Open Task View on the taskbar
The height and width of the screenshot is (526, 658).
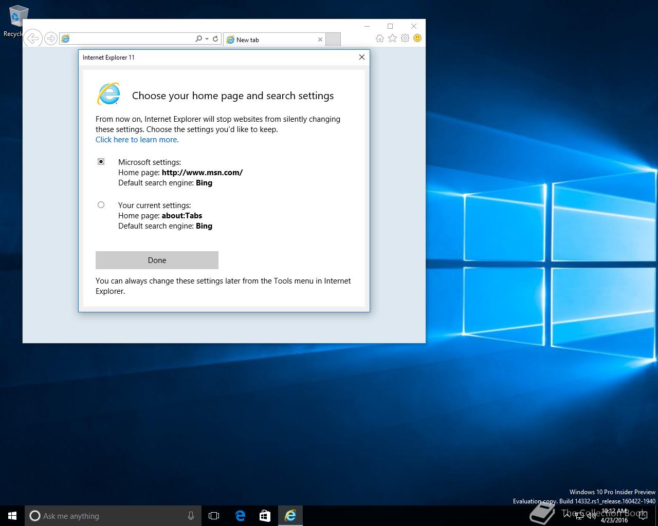pyautogui.click(x=214, y=516)
